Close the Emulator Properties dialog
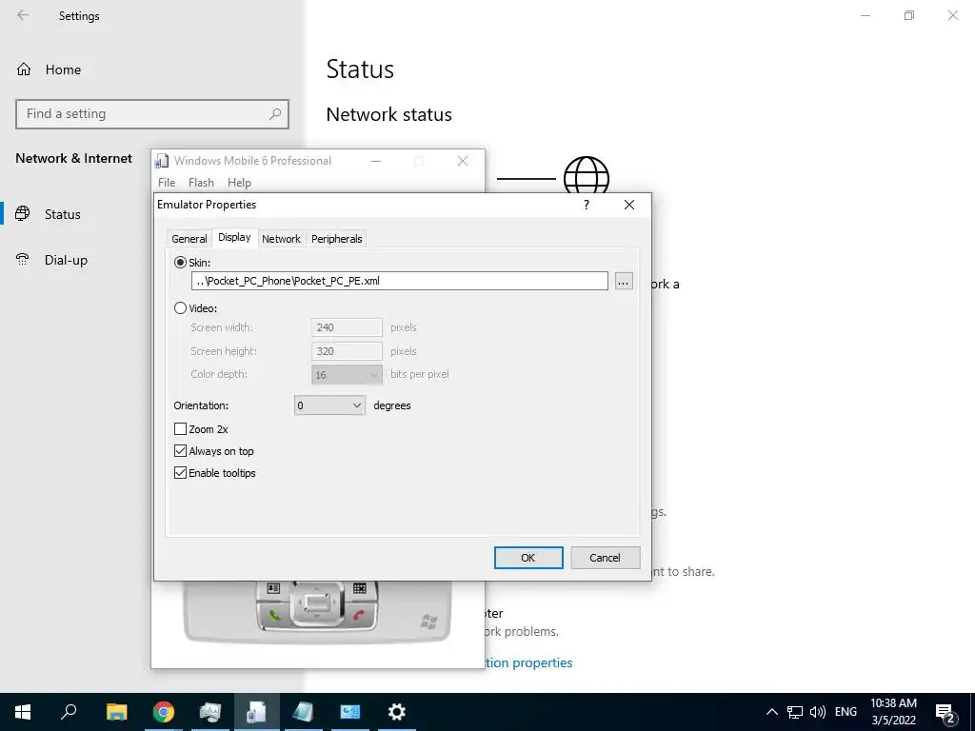Viewport: 975px width, 731px height. click(629, 205)
